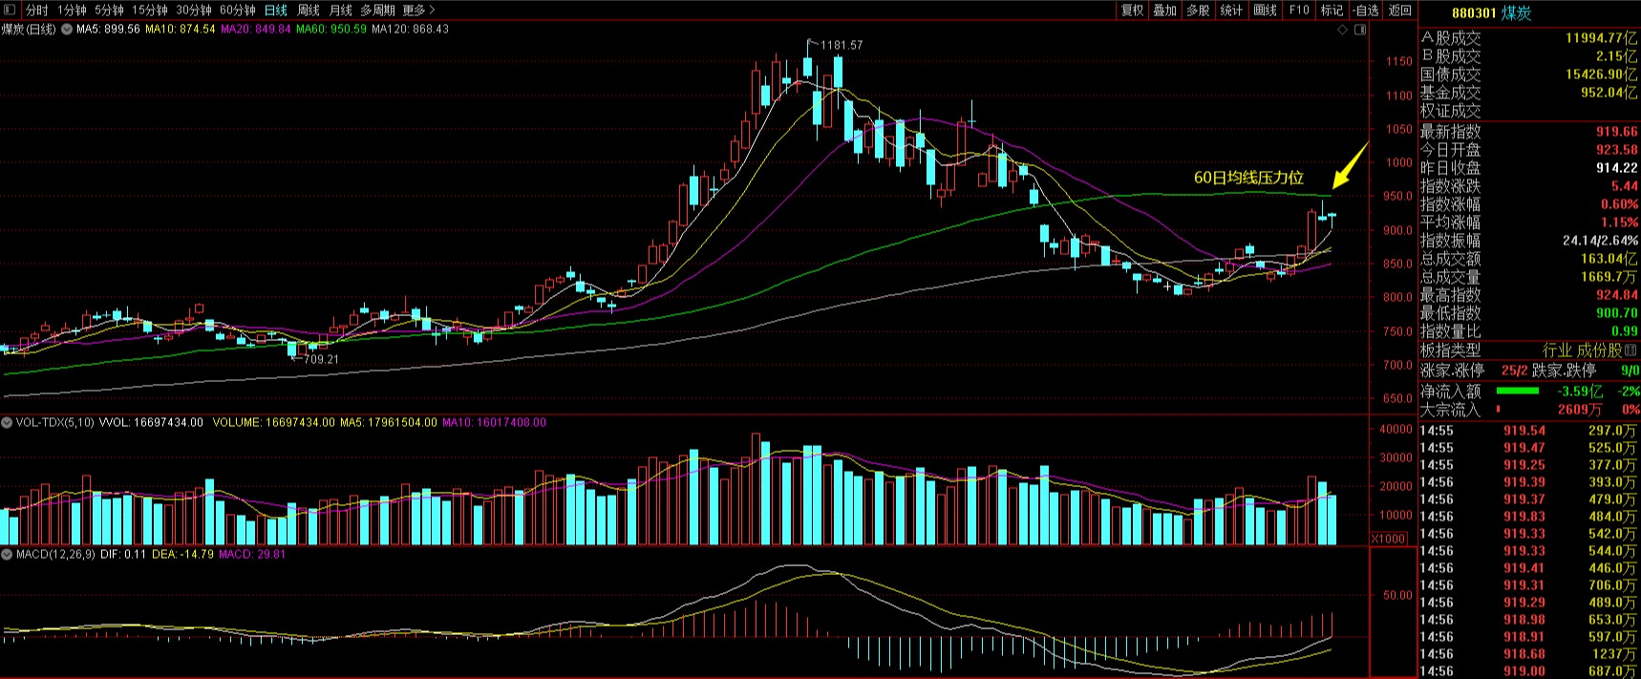Click the 成份股 constituents link

[x=1600, y=350]
